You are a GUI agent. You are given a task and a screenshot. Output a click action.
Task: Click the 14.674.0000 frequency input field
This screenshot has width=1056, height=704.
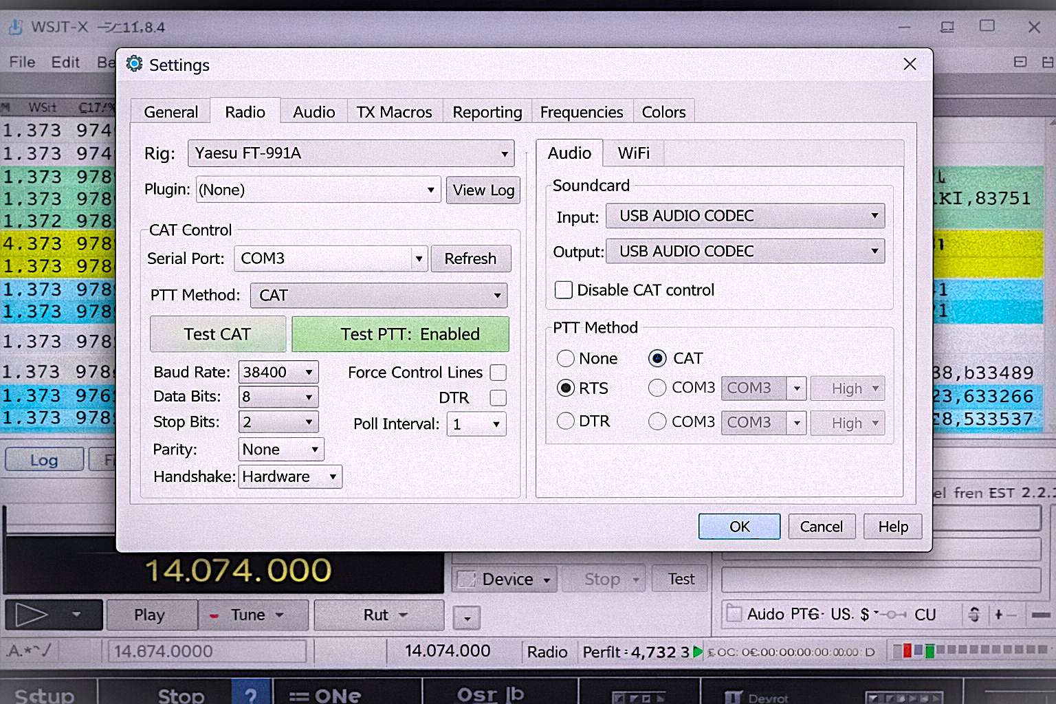coord(206,651)
